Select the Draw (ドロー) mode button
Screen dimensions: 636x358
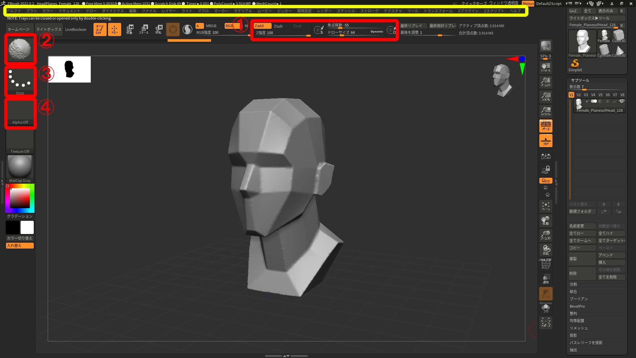pyautogui.click(x=115, y=29)
